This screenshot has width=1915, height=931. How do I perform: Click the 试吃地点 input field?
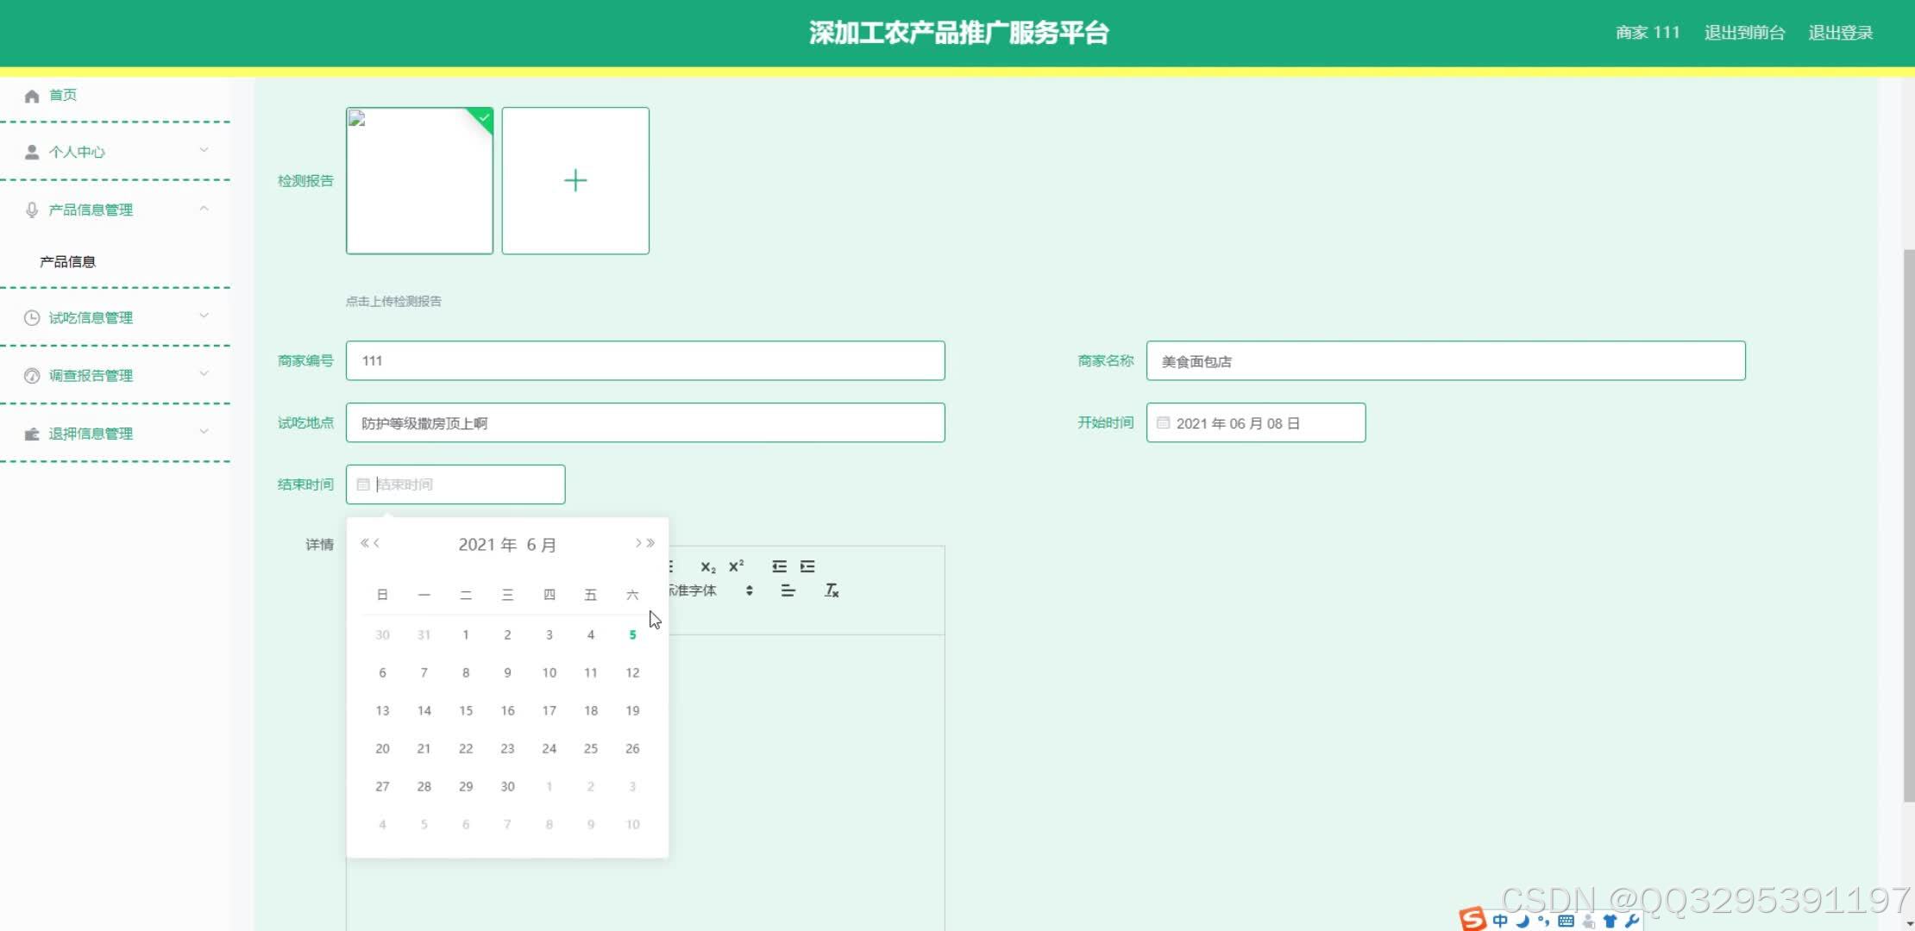pyautogui.click(x=645, y=422)
